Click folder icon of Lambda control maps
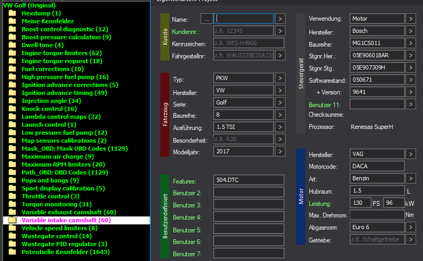Screen dimensions: 423x261 pyautogui.click(x=12, y=117)
